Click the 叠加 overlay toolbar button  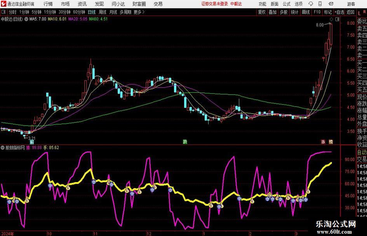point(273,12)
